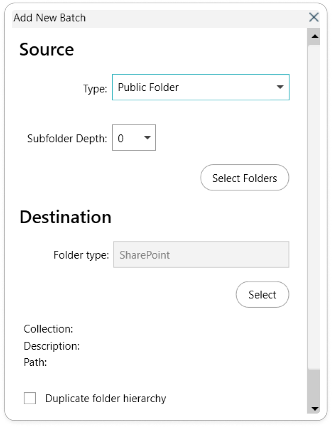Close the Add New Batch dialog
The width and height of the screenshot is (332, 427).
(x=314, y=17)
